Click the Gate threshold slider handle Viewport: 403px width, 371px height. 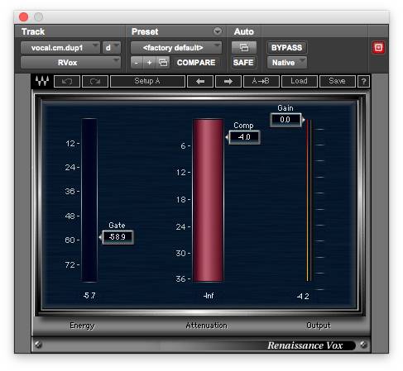[100, 237]
